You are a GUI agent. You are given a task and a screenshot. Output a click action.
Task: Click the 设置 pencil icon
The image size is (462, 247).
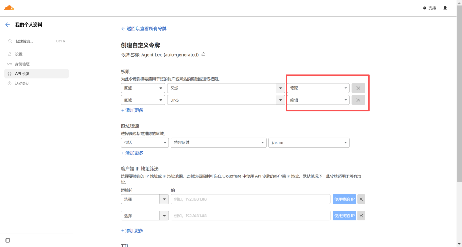[9, 54]
